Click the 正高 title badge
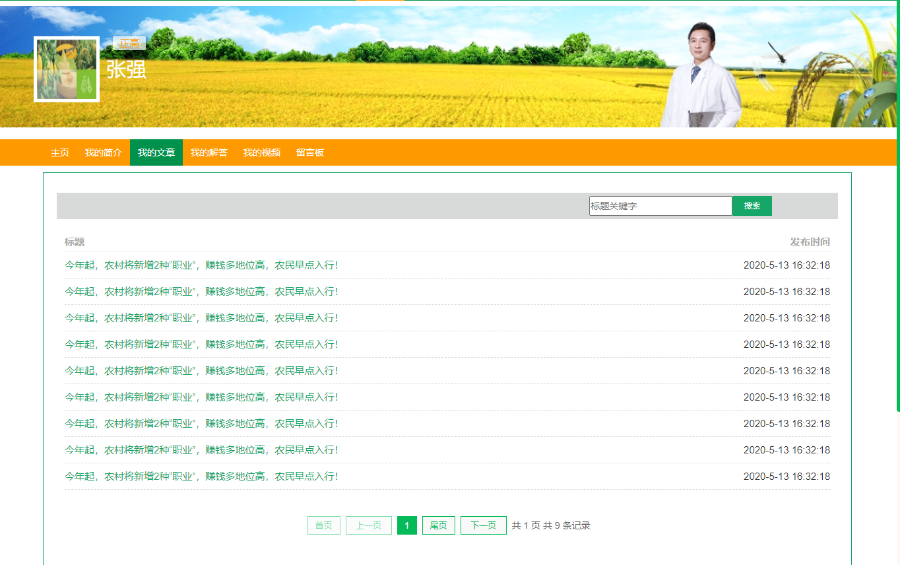Image resolution: width=900 pixels, height=565 pixels. coord(129,44)
